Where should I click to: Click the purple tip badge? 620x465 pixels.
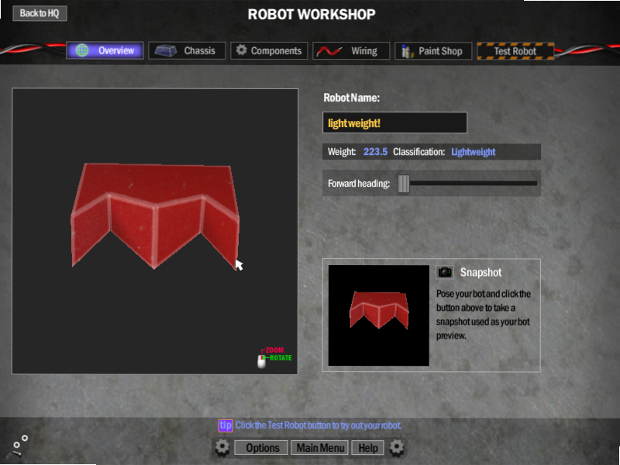pyautogui.click(x=226, y=425)
